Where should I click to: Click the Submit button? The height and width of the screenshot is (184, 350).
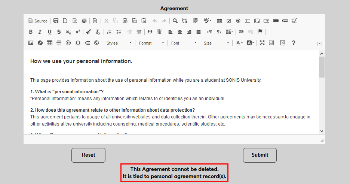tap(260, 155)
